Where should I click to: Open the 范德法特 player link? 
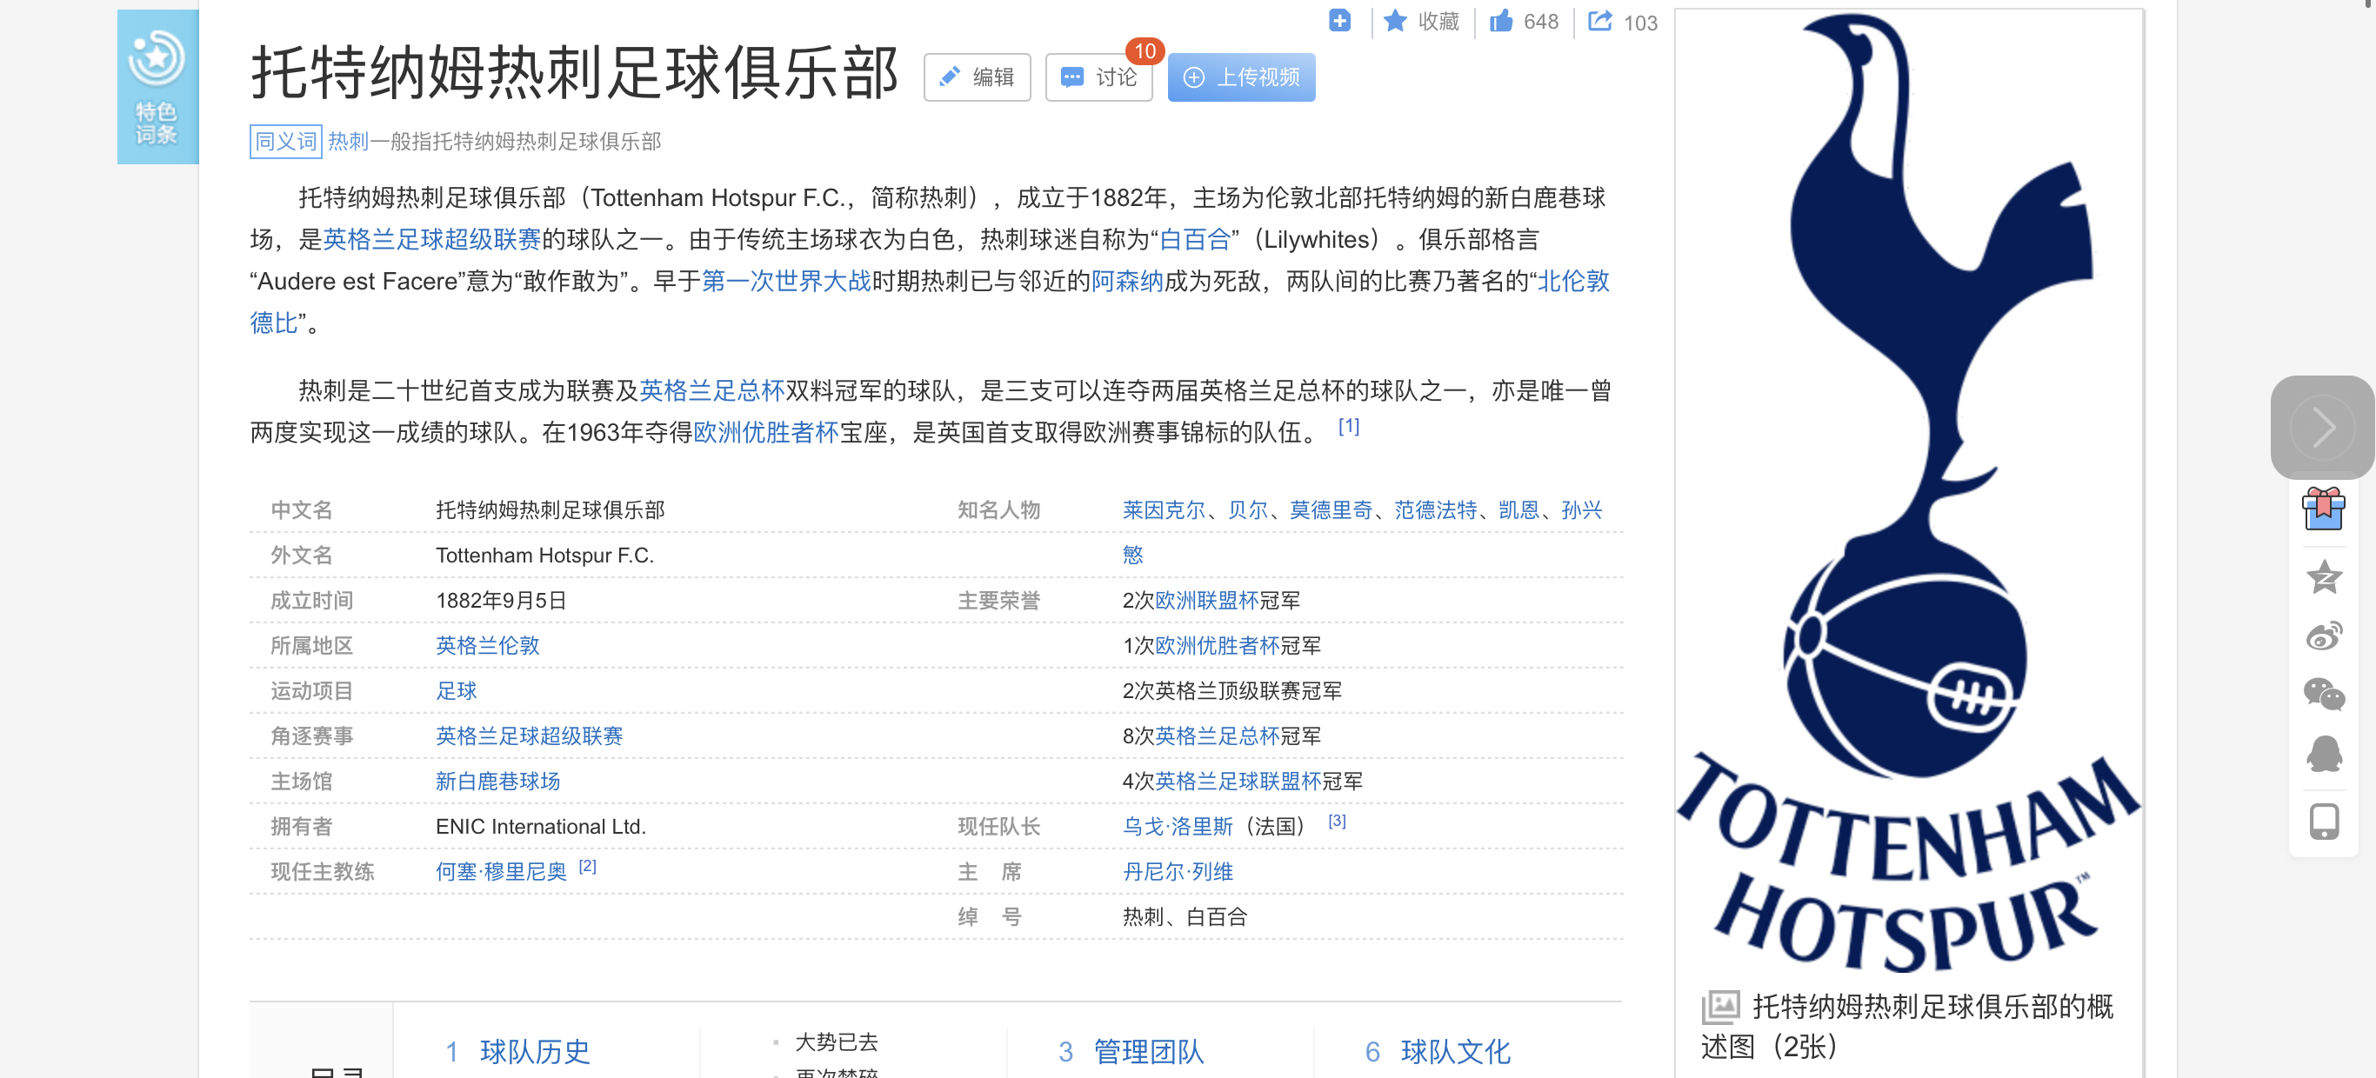coord(1435,510)
